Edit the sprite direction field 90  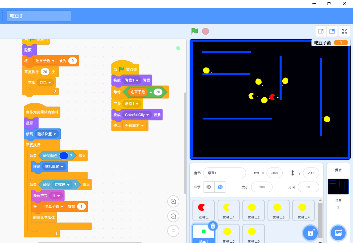(x=308, y=187)
